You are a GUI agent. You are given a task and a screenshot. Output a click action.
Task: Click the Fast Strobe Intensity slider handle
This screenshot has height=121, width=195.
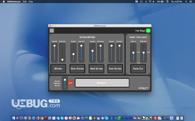pyautogui.click(x=119, y=46)
